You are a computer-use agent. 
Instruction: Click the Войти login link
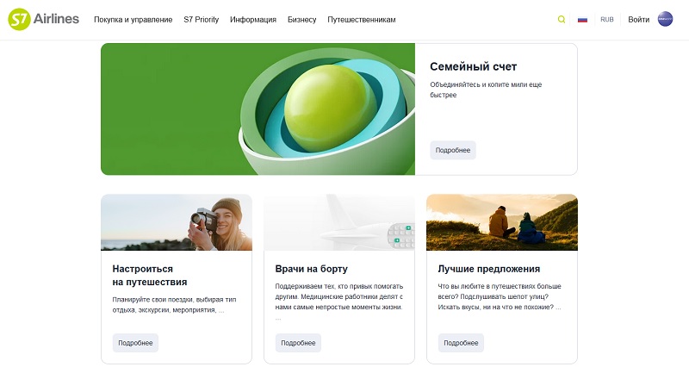[638, 19]
